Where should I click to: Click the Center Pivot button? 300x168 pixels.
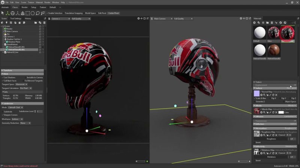(114, 13)
